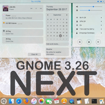The height and width of the screenshot is (105, 105).
Task: Launch the Photos pinwheel icon
Action: [41, 101]
